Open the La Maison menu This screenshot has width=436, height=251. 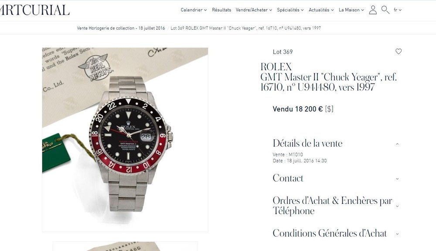[351, 10]
